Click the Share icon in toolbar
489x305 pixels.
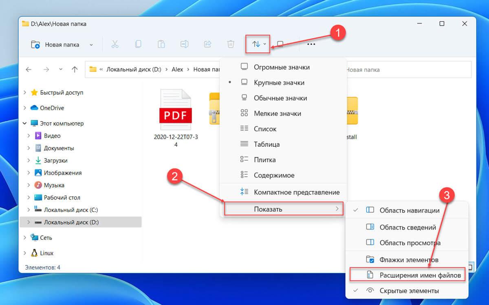[207, 44]
